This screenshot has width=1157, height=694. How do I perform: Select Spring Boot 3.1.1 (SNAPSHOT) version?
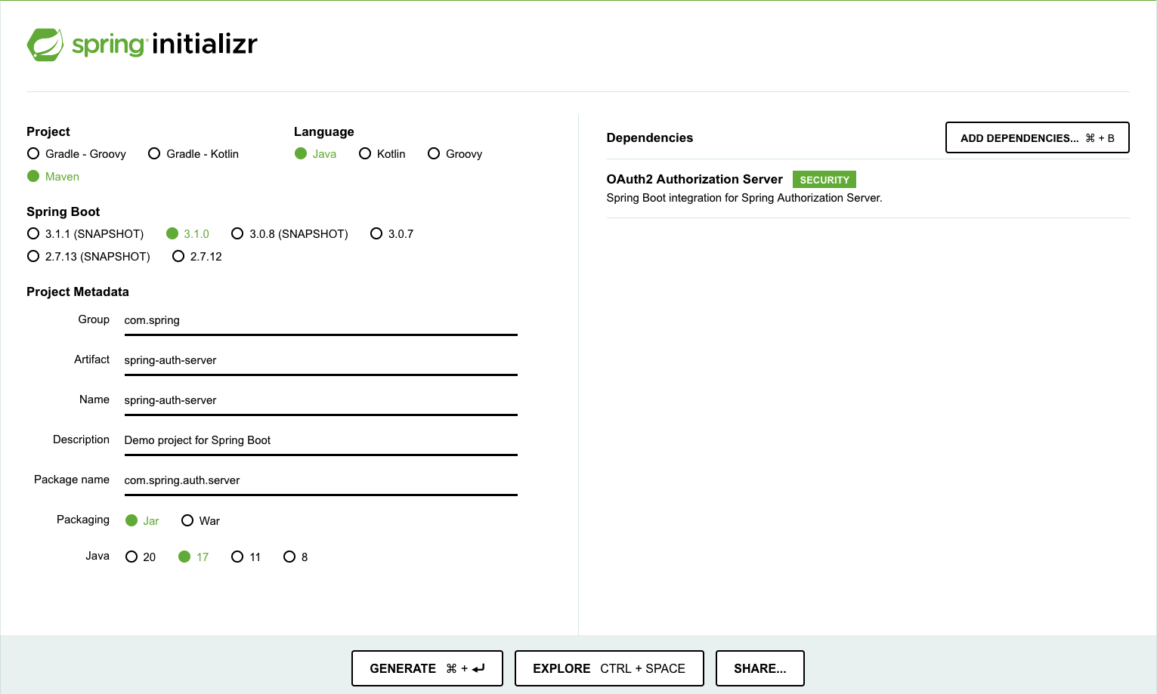33,234
